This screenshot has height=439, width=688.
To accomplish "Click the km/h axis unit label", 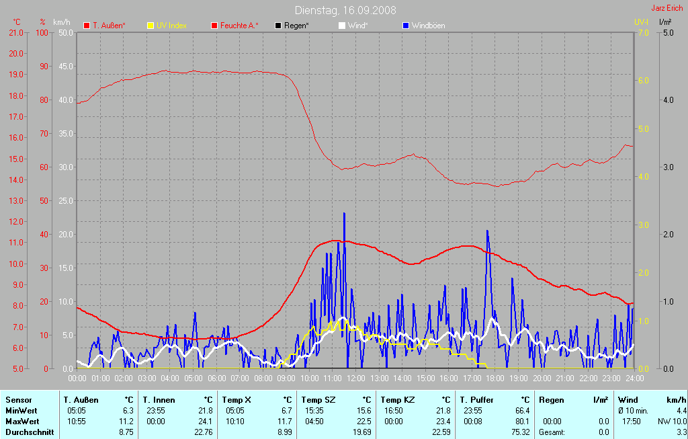I will 62,22.
